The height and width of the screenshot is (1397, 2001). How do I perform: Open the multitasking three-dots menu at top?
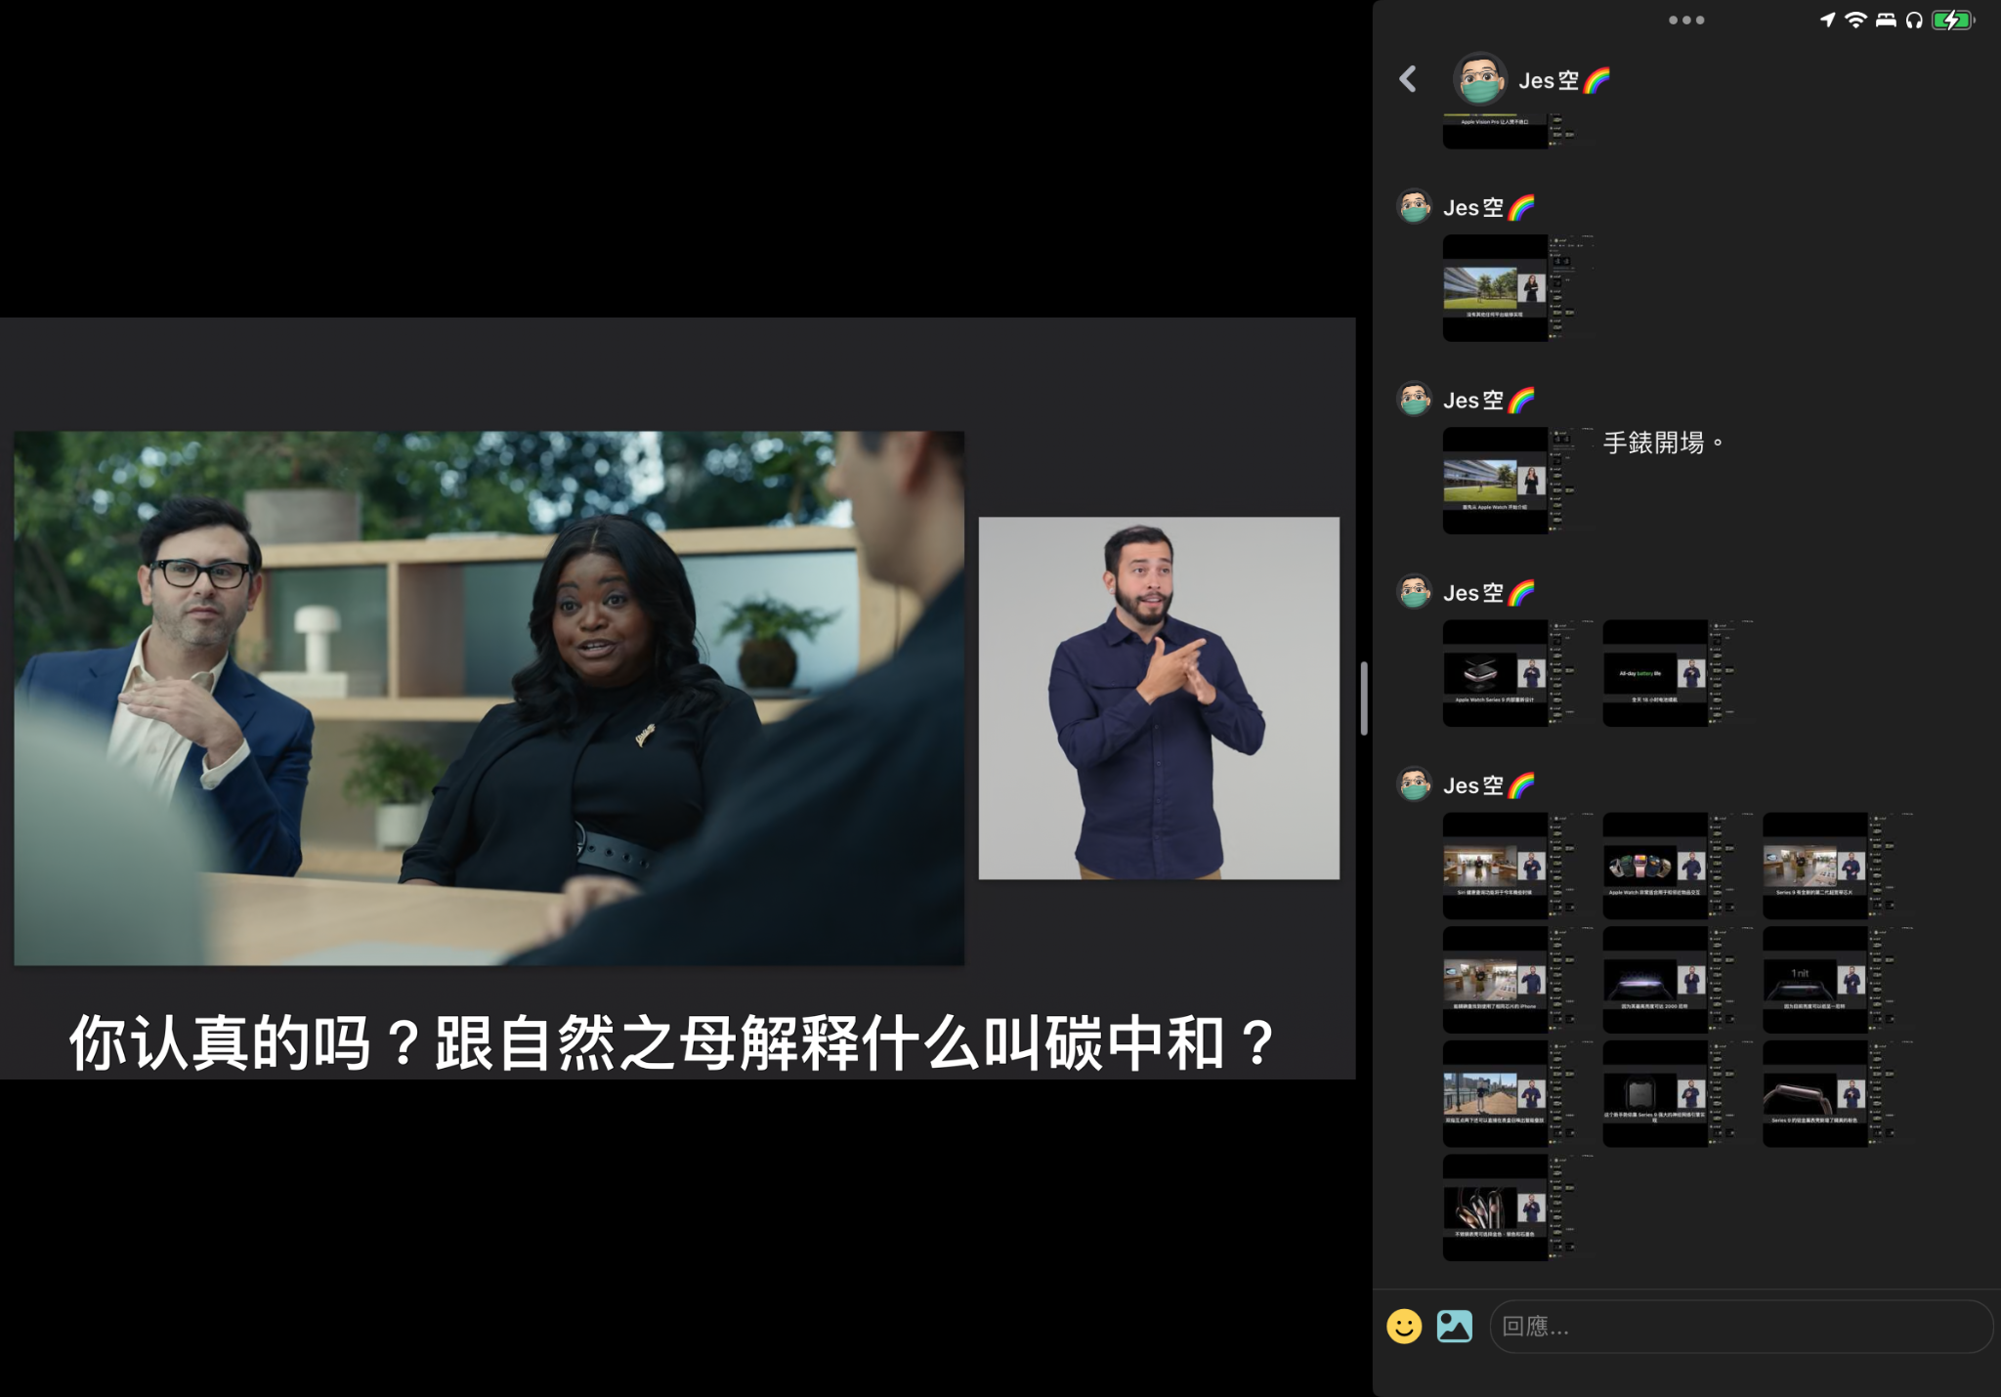[x=1686, y=20]
